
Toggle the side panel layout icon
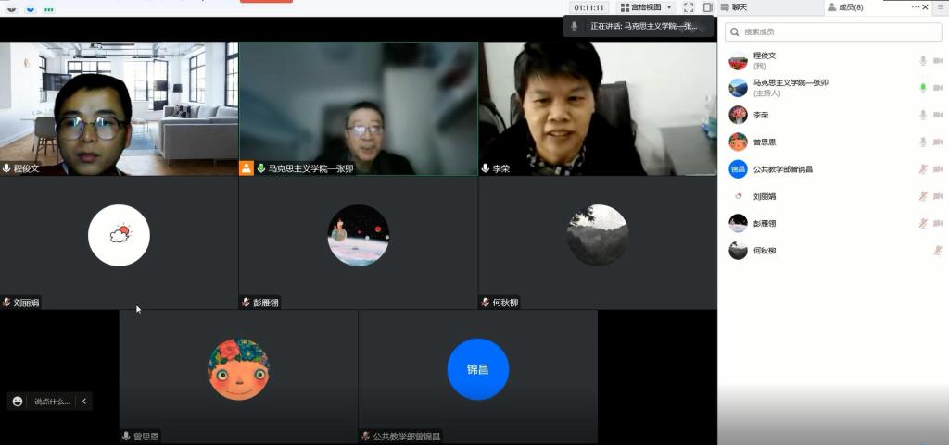(x=707, y=7)
